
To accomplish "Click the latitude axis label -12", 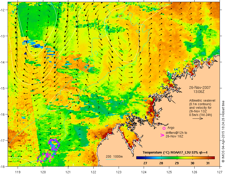I will tap(3, 10).
